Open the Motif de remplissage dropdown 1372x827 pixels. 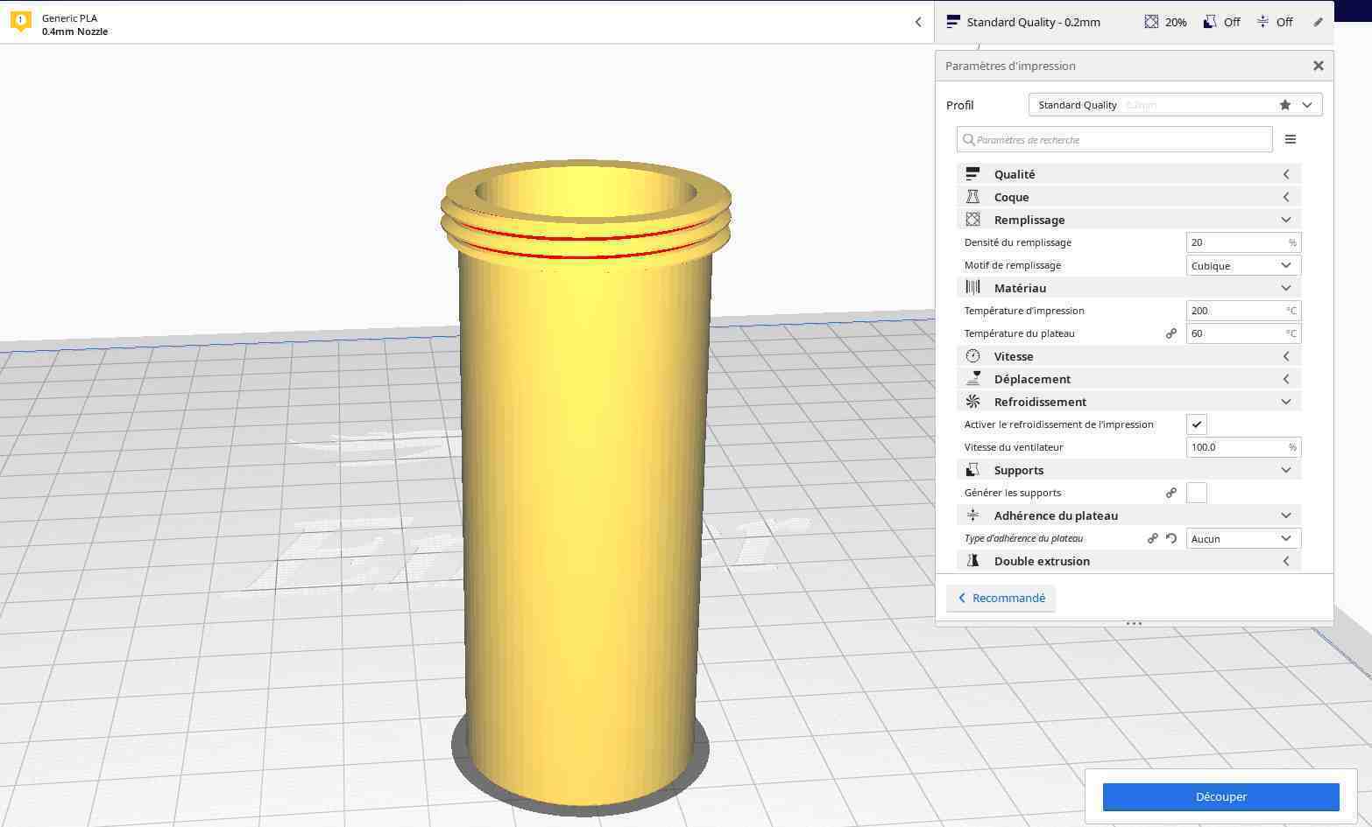click(1241, 265)
